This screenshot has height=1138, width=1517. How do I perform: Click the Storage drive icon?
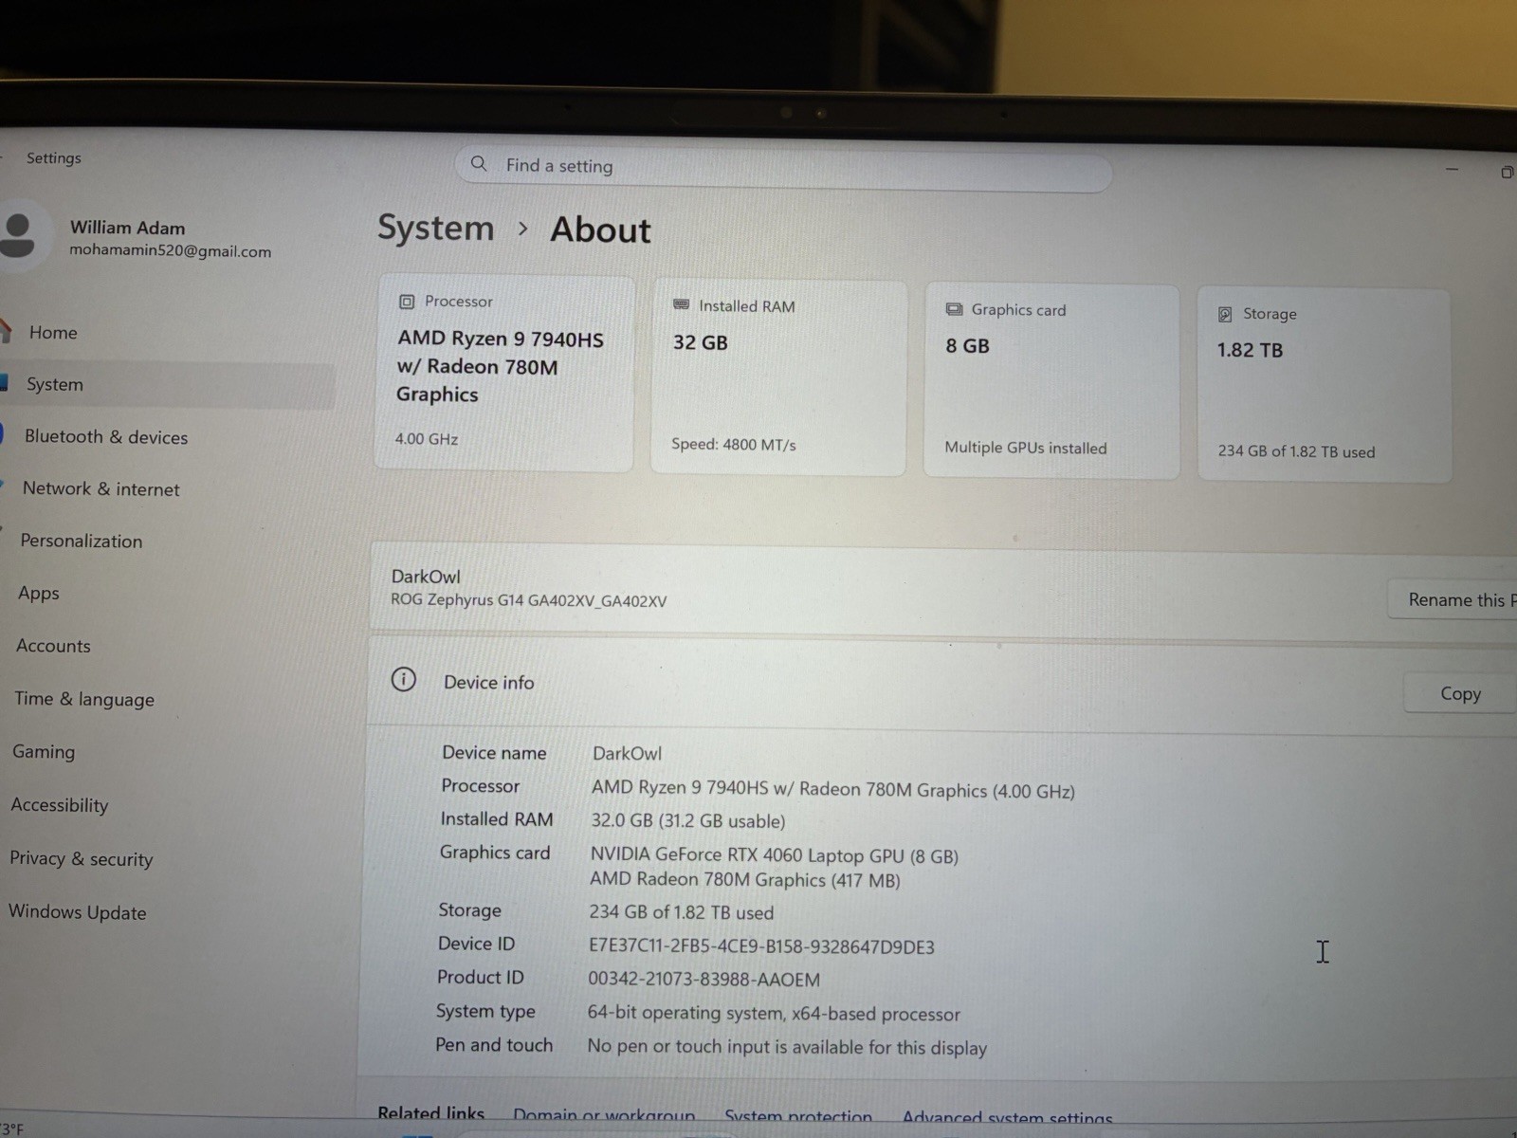point(1225,314)
